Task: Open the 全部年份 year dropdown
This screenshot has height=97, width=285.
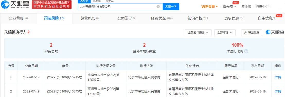Action: click(x=225, y=33)
